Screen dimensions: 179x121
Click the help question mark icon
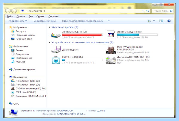pos(169,21)
